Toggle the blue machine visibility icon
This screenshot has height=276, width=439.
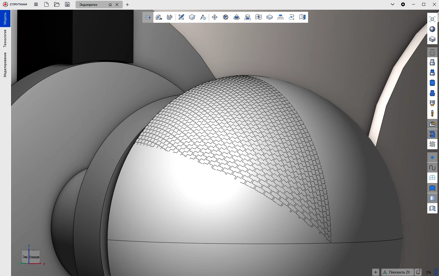coord(432,134)
